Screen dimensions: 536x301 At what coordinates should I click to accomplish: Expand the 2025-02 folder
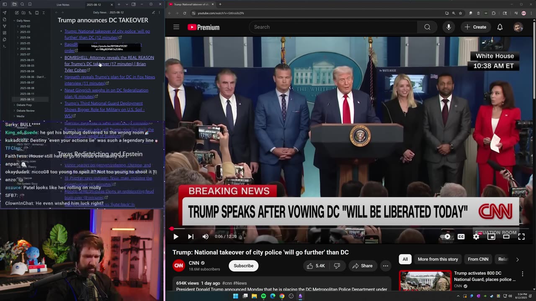(25, 26)
